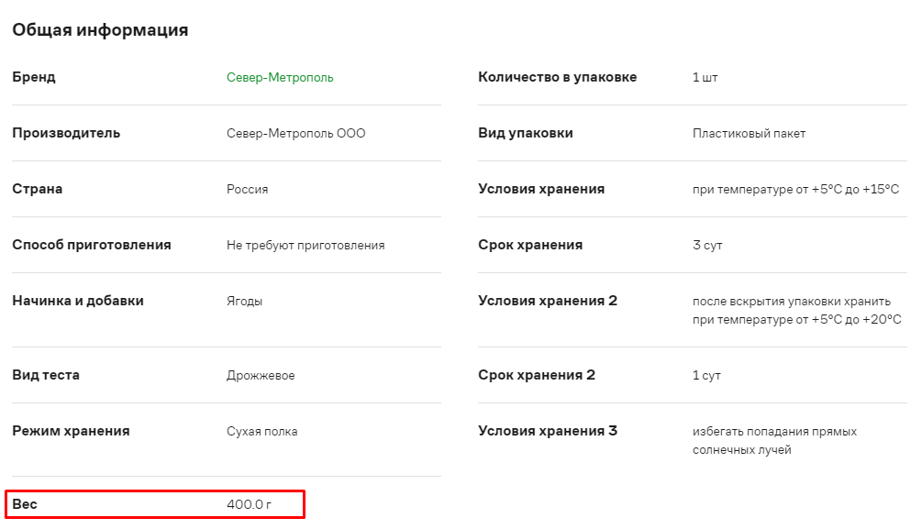
Task: Click the Начинка и добавки value Ягоды
Action: coord(245,301)
